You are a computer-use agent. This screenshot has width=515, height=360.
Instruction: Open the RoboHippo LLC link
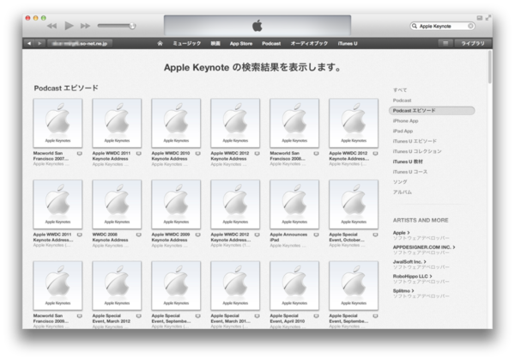(x=413, y=276)
